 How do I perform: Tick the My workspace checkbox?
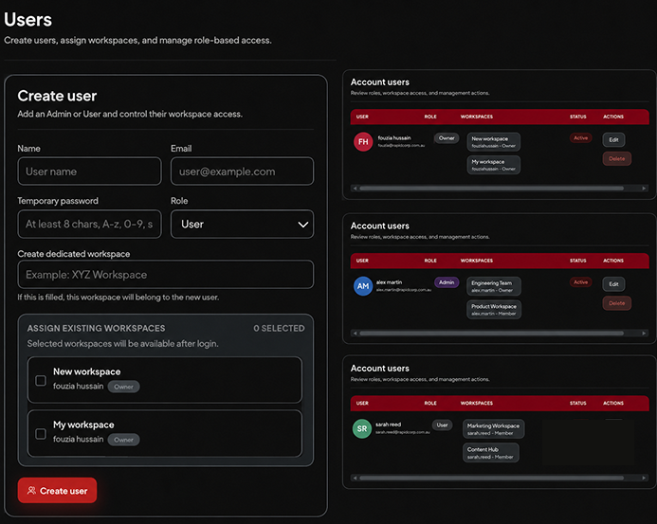tap(41, 434)
